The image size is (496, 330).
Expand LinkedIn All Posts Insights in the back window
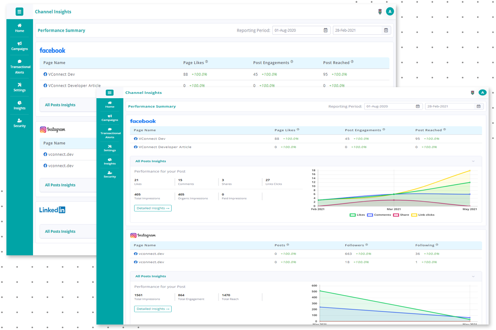click(60, 231)
